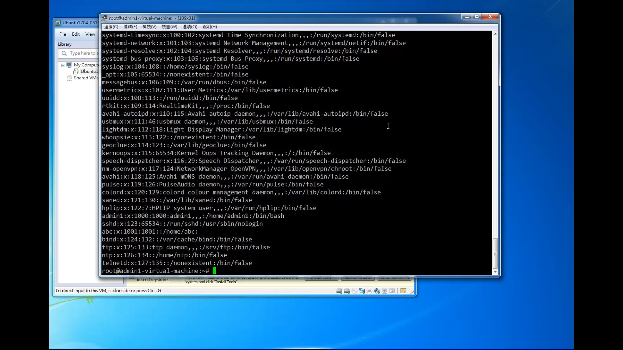623x350 pixels.
Task: Open the VMware File menu
Action: coord(63,34)
